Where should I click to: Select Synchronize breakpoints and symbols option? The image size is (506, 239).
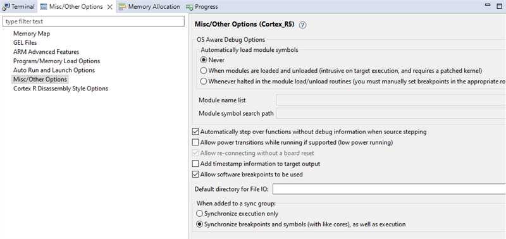[199, 224]
